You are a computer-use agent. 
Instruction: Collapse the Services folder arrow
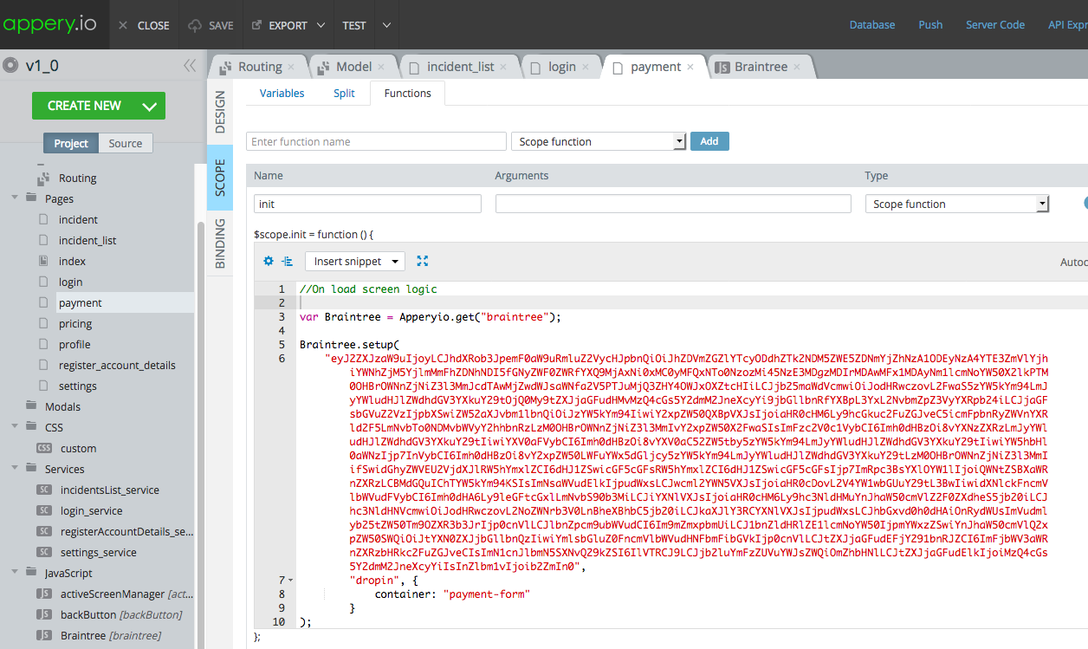click(16, 469)
